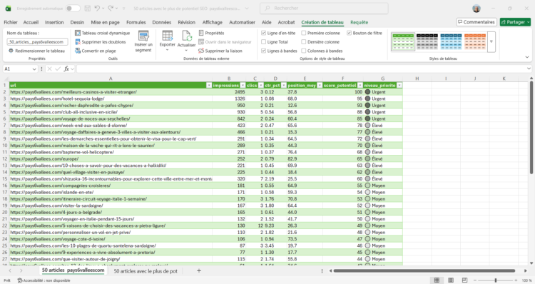This screenshot has width=535, height=284.
Task: Select the orange table style swatch
Action: pyautogui.click(x=474, y=41)
